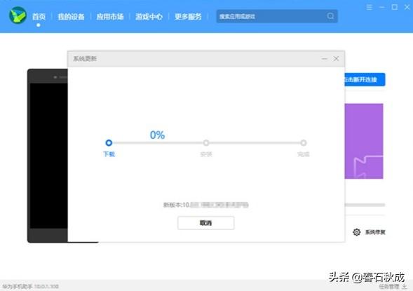Click the 安装 step marker

coord(206,143)
